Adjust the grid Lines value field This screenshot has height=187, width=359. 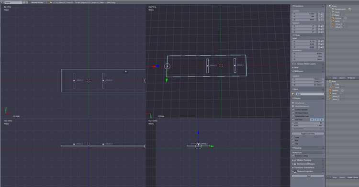(x=308, y=123)
